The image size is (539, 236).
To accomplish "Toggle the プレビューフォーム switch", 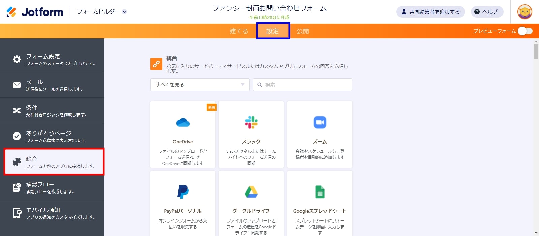I will click(x=525, y=31).
